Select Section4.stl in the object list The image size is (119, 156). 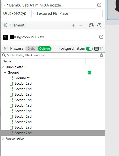23,106
